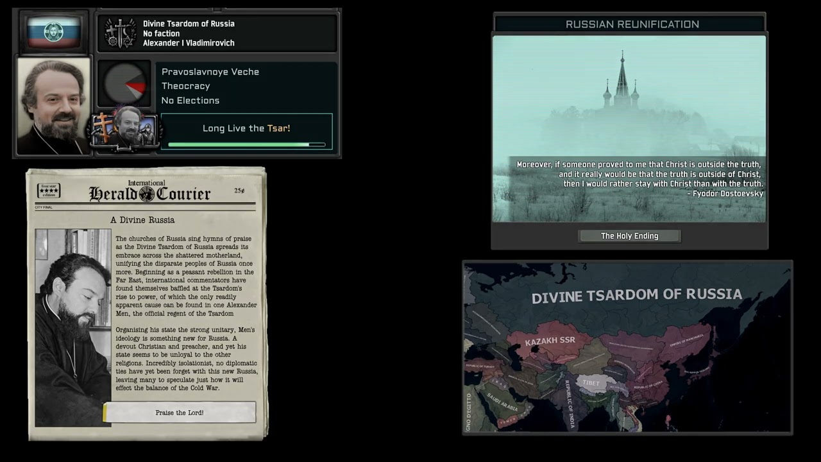Check the focus progress bar
Viewport: 821px width, 462px height.
click(246, 144)
